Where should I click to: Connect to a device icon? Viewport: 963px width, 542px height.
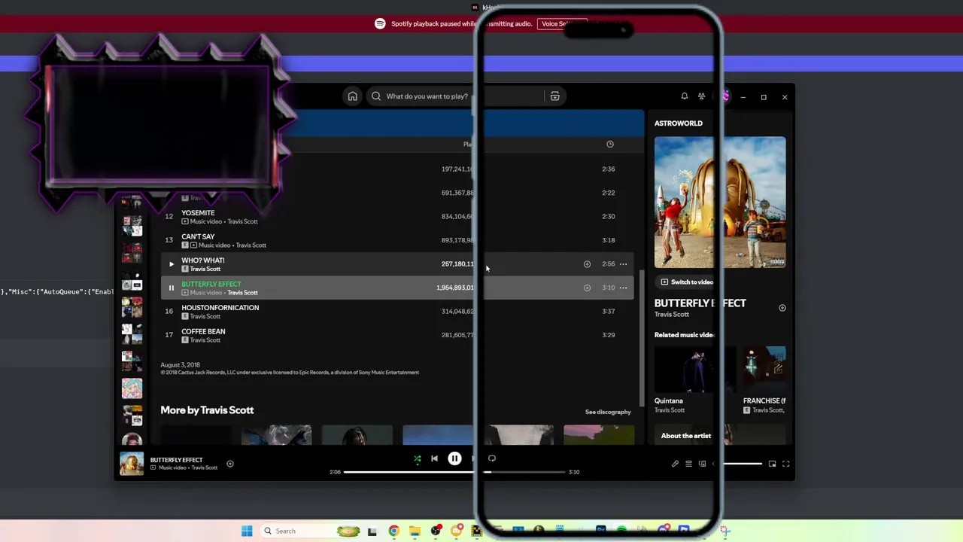click(702, 464)
